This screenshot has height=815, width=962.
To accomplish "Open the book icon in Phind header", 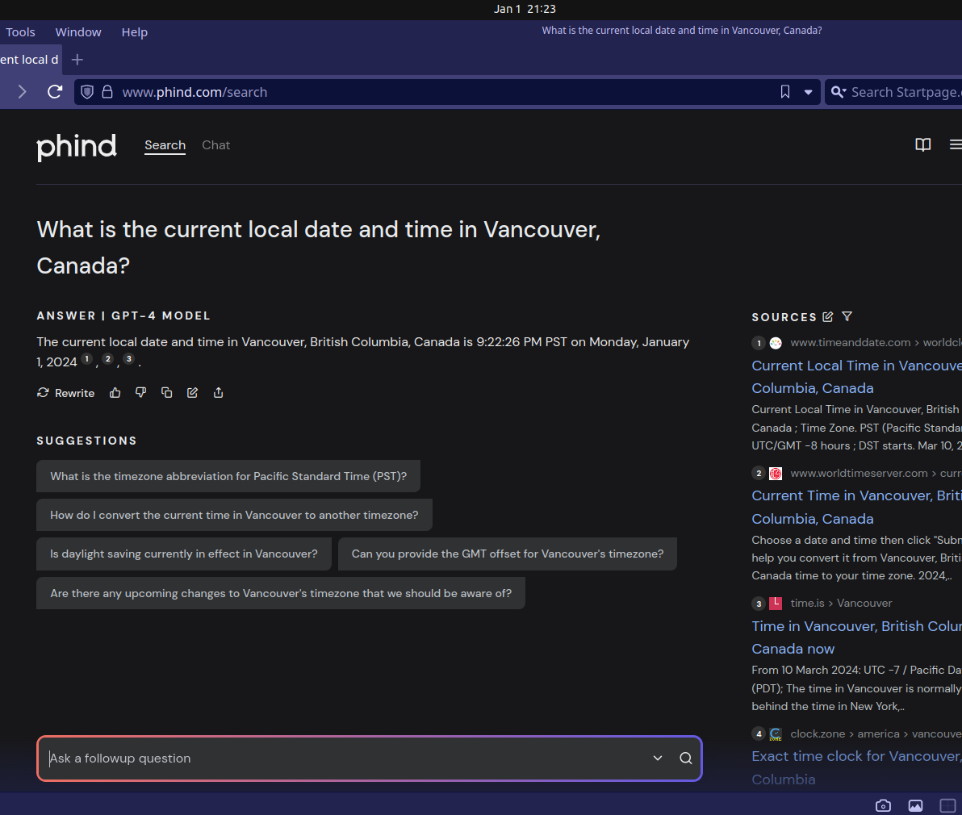I will pos(922,144).
